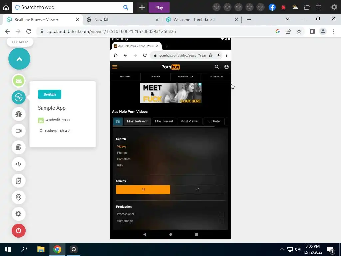Click the plus button next to Play
The height and width of the screenshot is (256, 341).
(x=142, y=7)
